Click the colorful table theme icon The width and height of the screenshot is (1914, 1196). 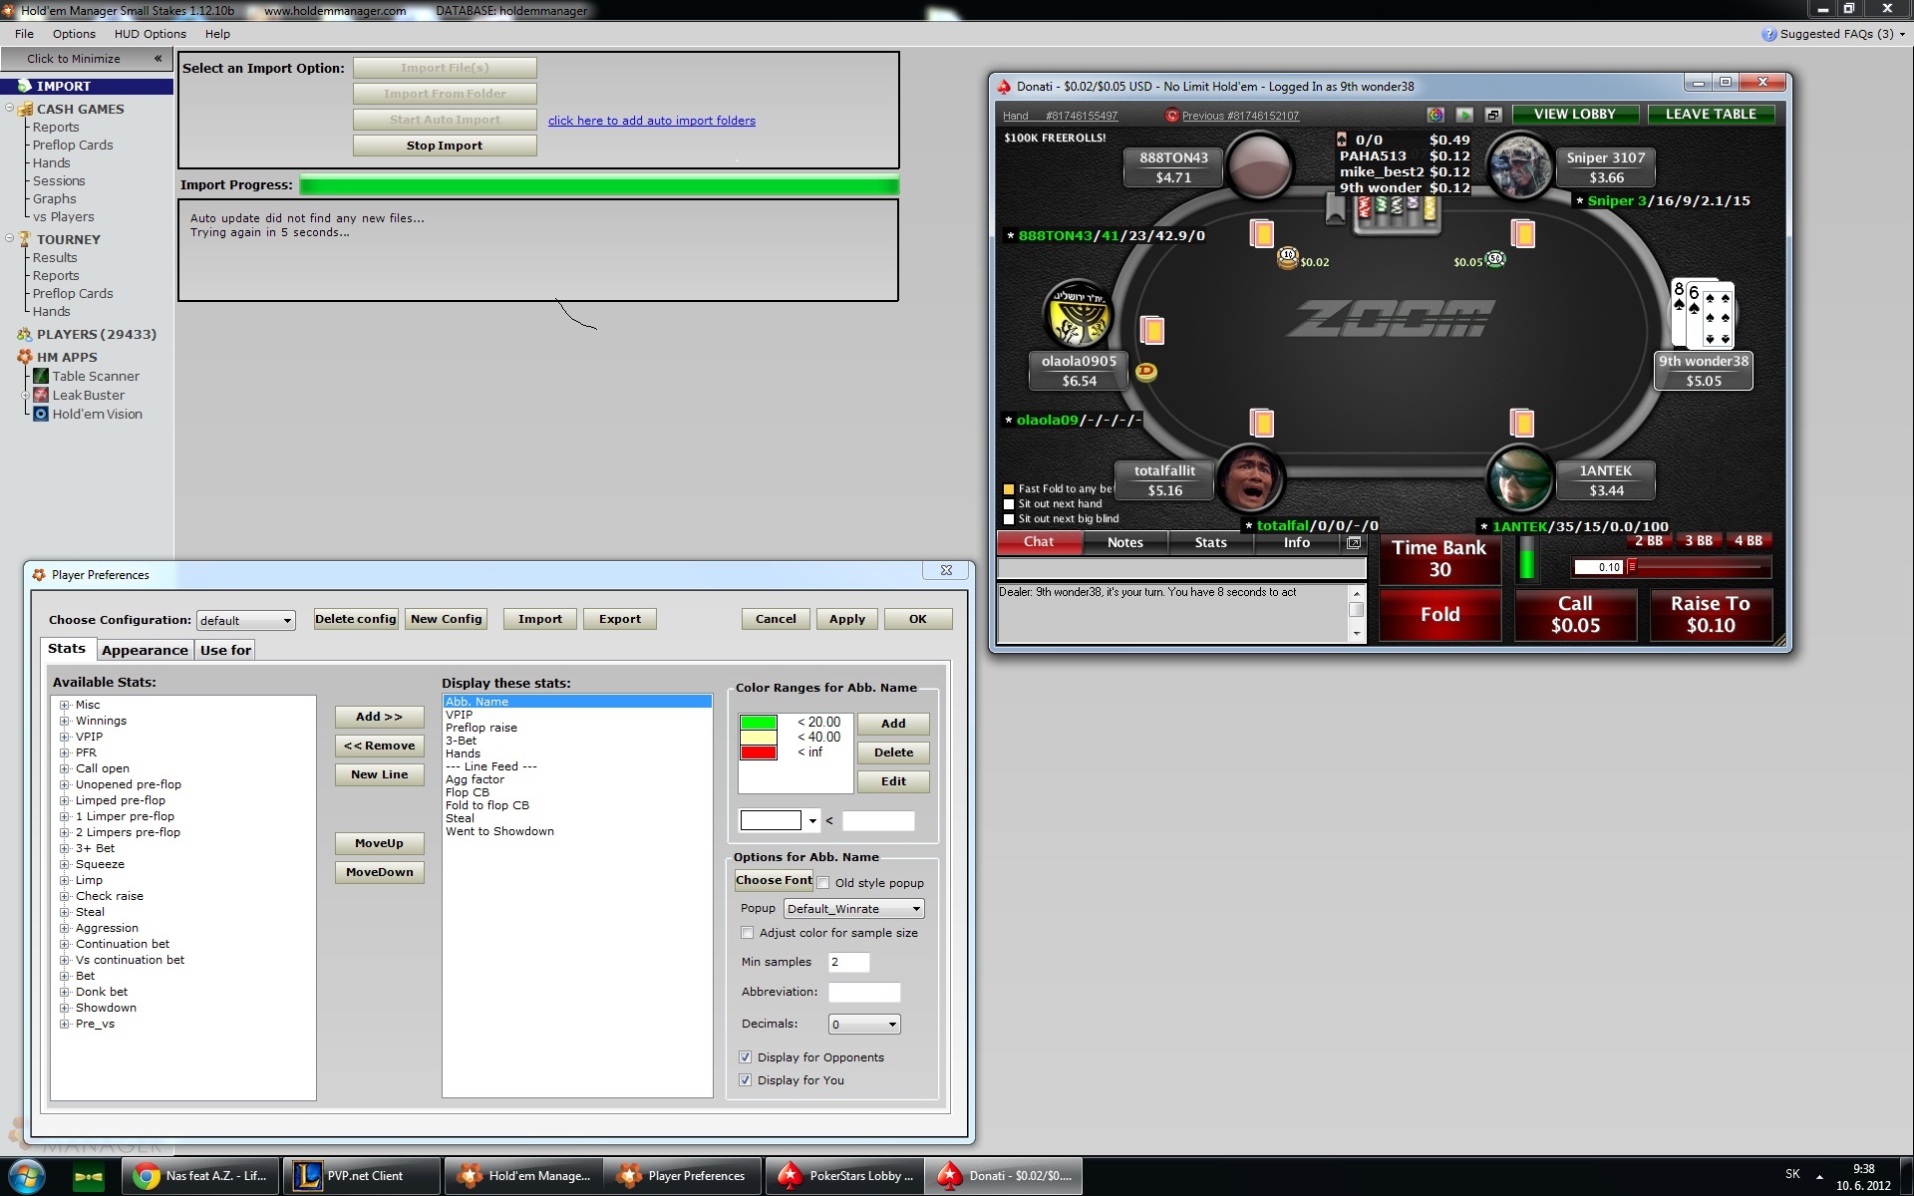1435,115
